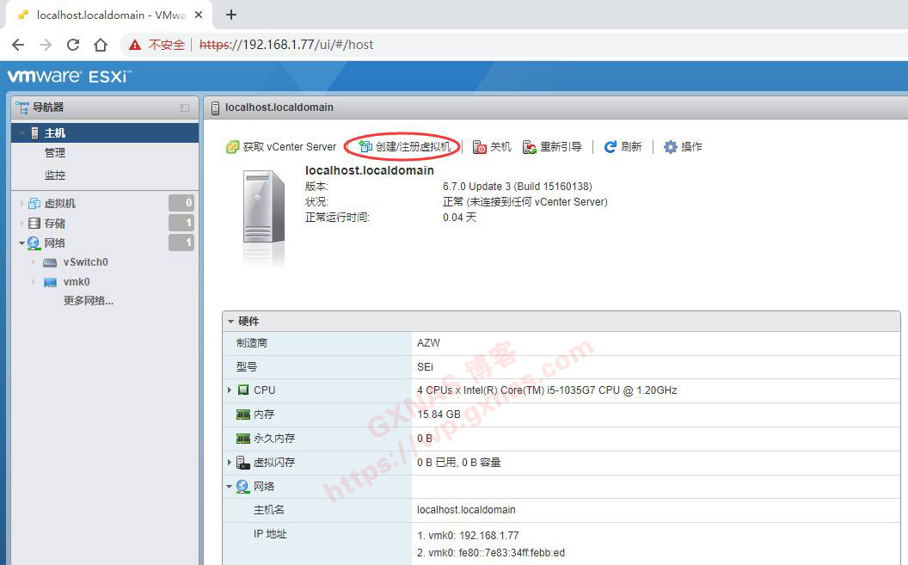Expand the Virtual flash (虚拟闪存) row
The height and width of the screenshot is (565, 908).
coord(230,463)
